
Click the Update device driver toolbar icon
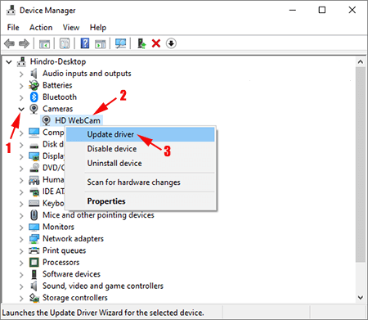click(141, 43)
